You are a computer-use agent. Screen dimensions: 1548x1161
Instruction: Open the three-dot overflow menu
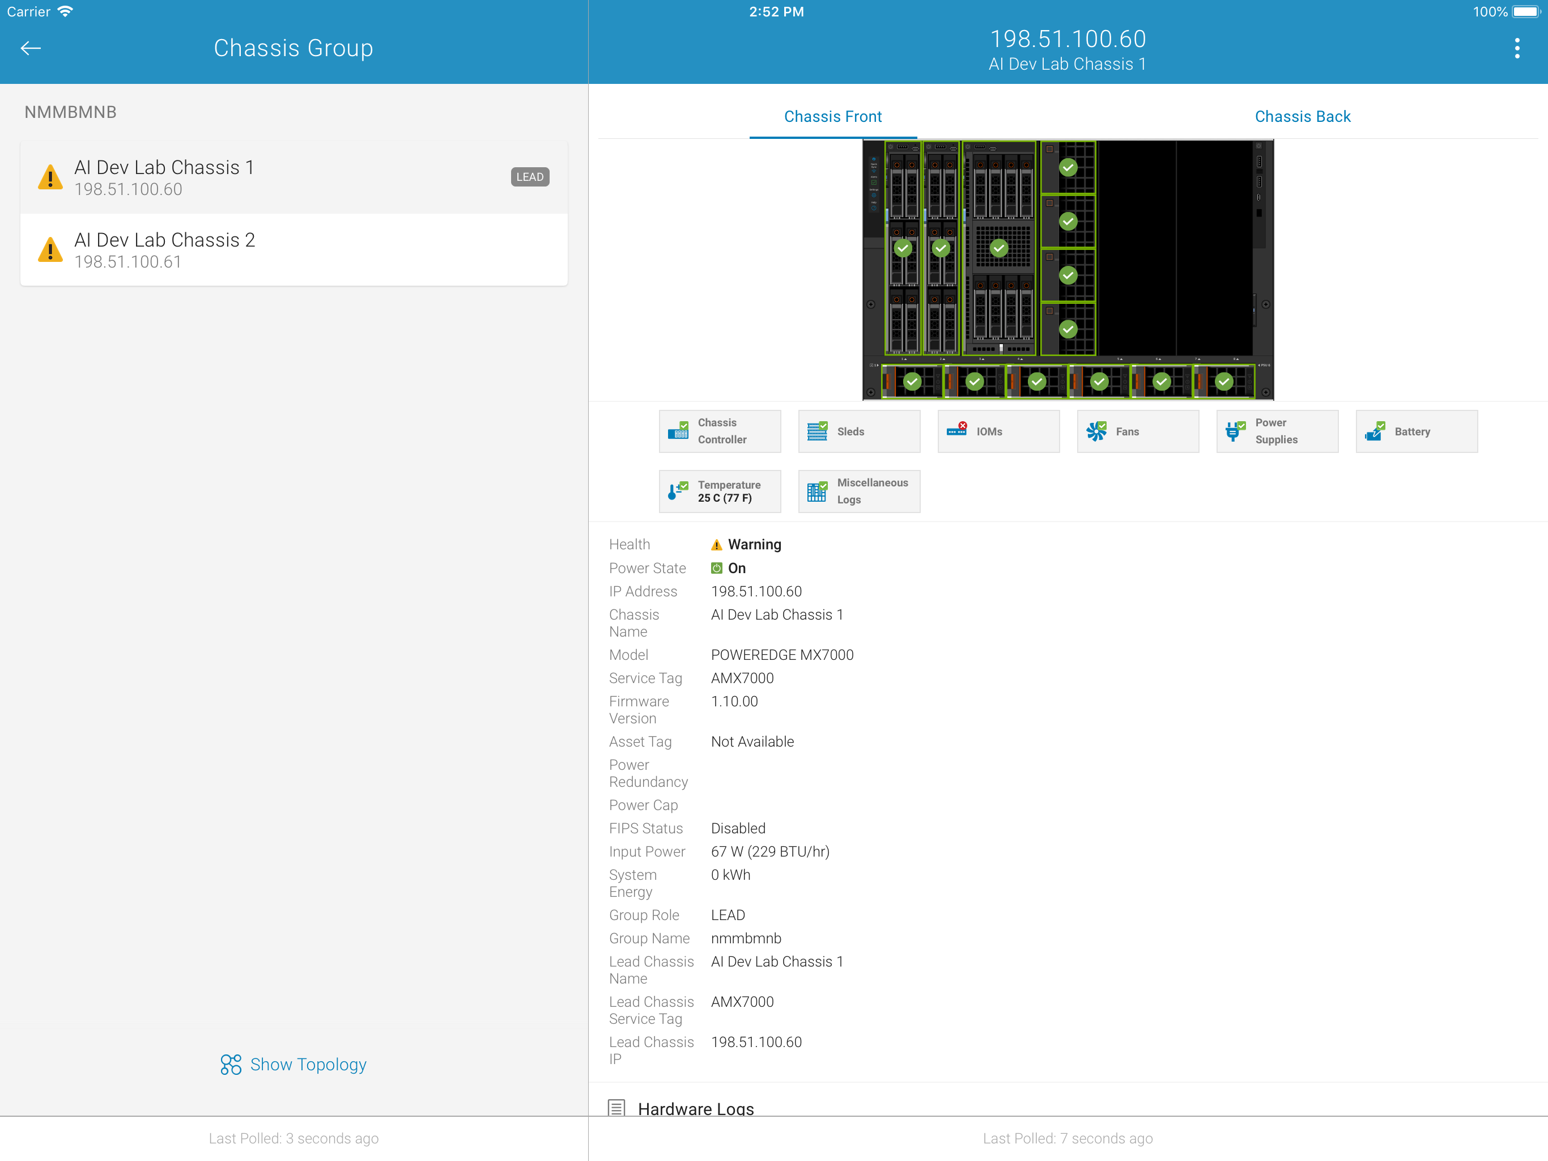click(x=1516, y=48)
